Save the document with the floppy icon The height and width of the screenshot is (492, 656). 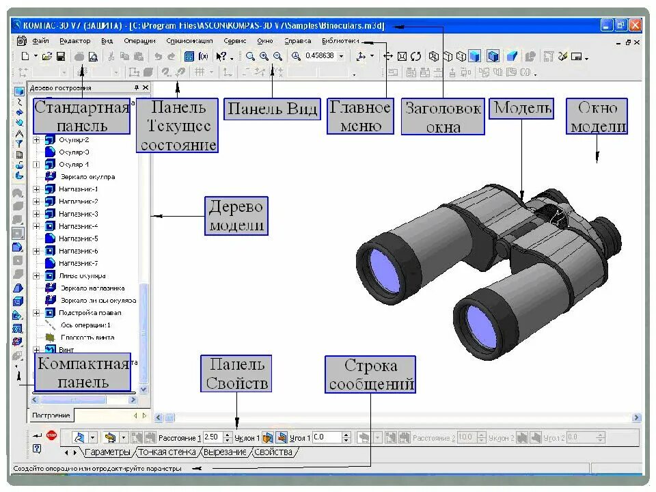[61, 56]
